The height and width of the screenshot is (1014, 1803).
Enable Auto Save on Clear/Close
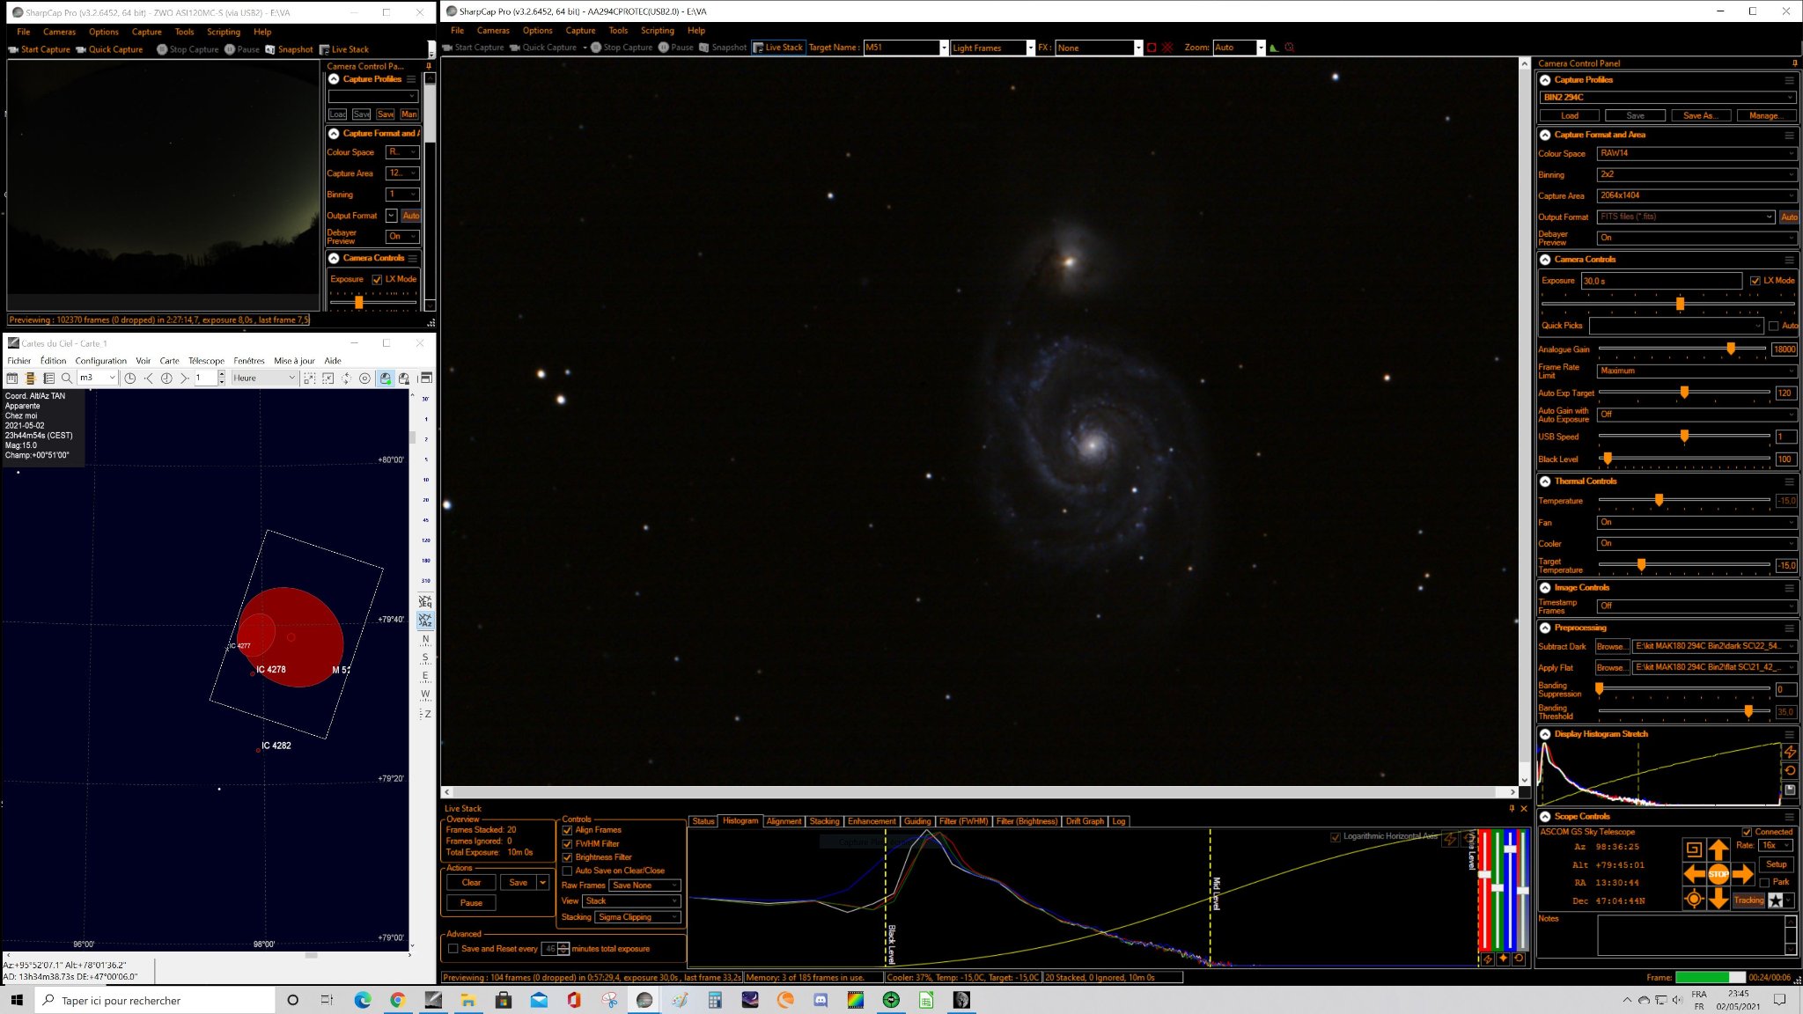tap(567, 871)
